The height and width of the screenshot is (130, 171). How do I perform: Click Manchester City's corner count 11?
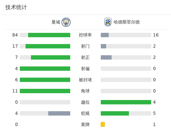point(15,91)
